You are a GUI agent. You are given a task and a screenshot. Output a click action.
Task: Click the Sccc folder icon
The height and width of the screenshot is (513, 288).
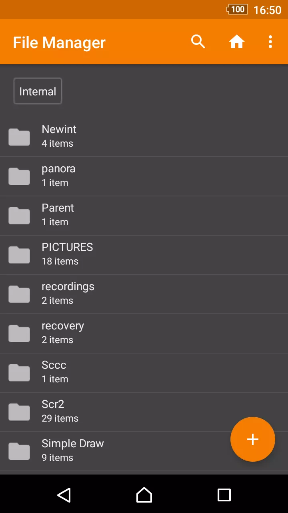[x=19, y=373]
